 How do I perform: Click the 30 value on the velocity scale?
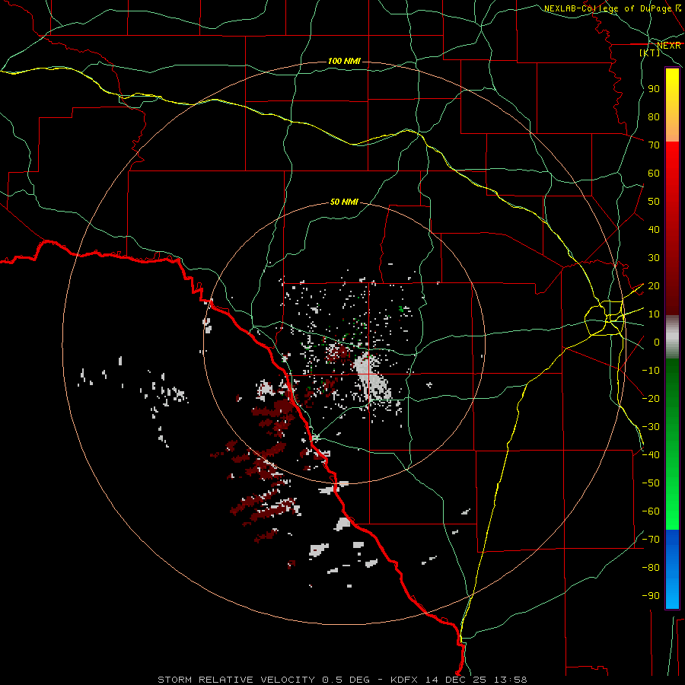pyautogui.click(x=654, y=258)
